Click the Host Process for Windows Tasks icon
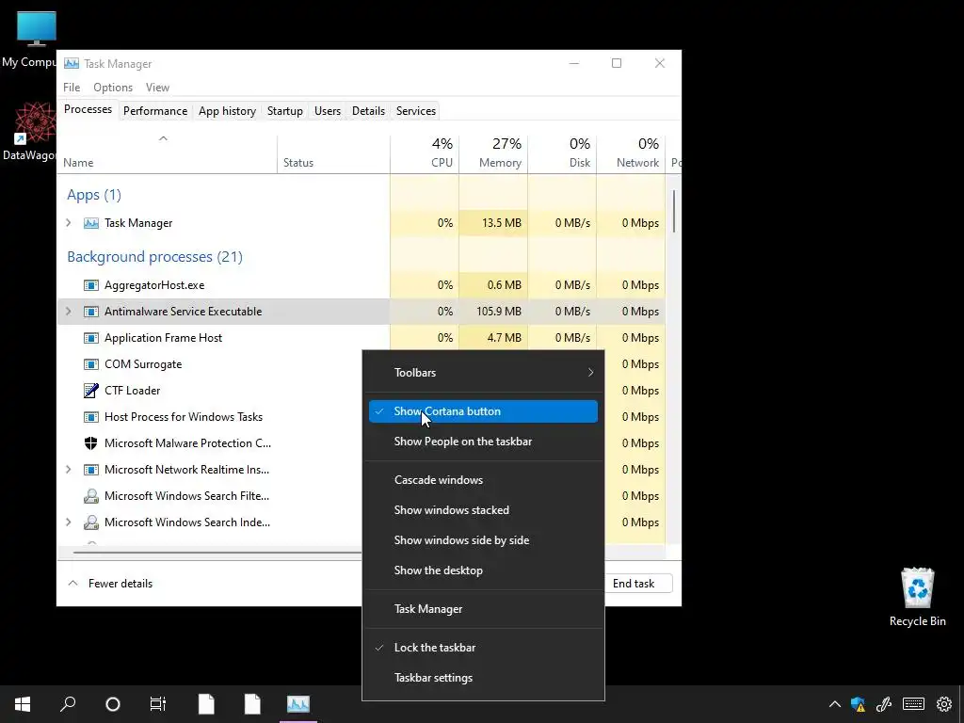Screen dimensions: 964x723 pyautogui.click(x=91, y=417)
